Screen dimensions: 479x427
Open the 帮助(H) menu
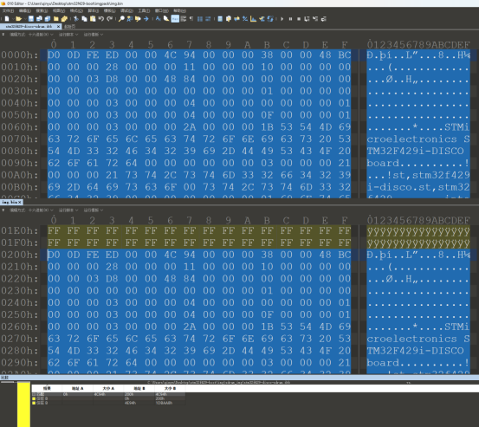(x=179, y=10)
